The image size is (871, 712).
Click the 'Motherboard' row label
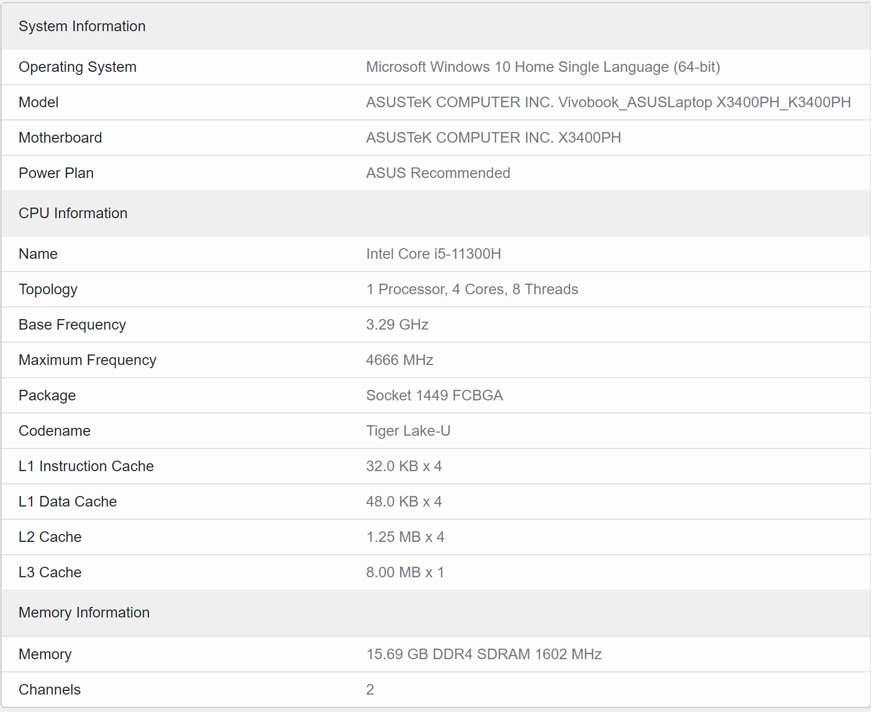pos(60,138)
